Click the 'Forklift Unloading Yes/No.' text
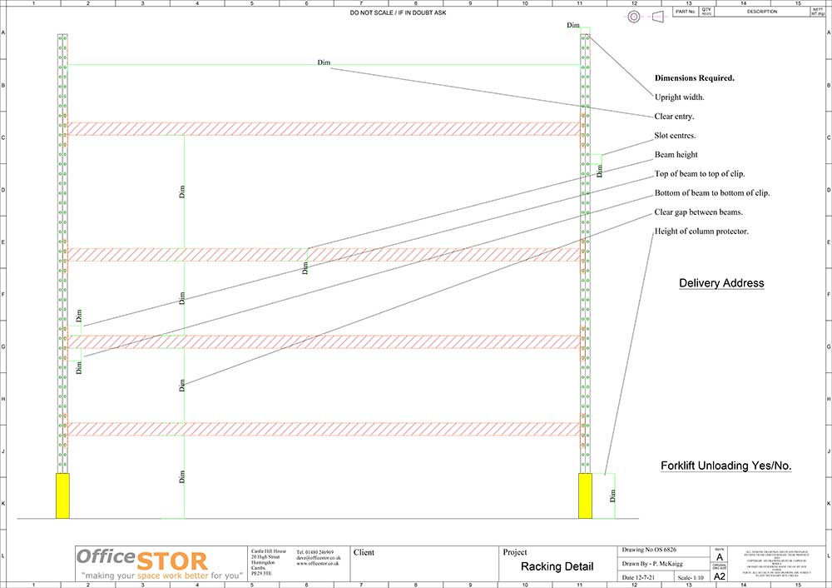This screenshot has height=588, width=832. (x=726, y=466)
